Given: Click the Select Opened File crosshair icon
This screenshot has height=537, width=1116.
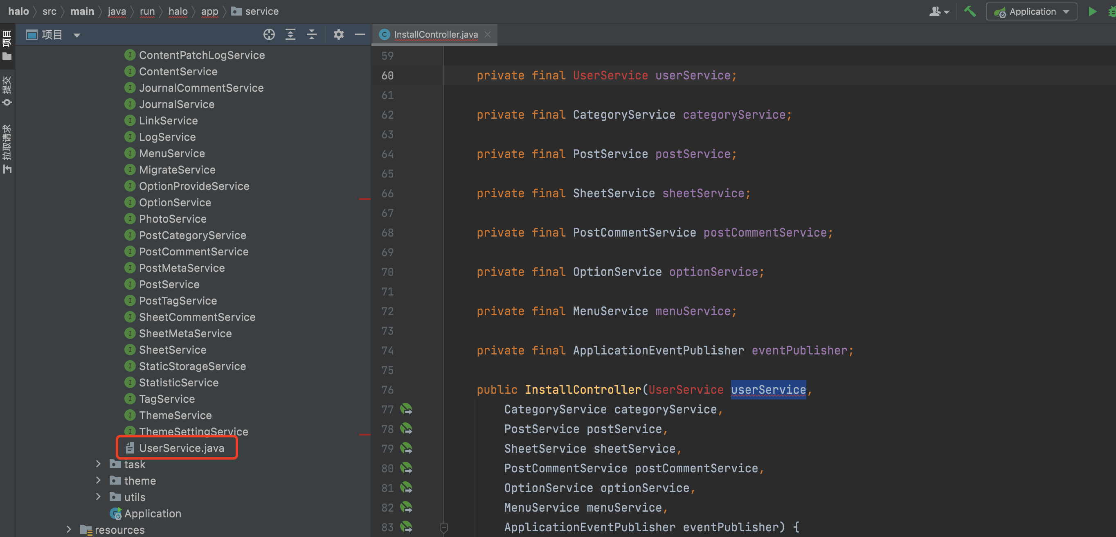Looking at the screenshot, I should [x=269, y=35].
